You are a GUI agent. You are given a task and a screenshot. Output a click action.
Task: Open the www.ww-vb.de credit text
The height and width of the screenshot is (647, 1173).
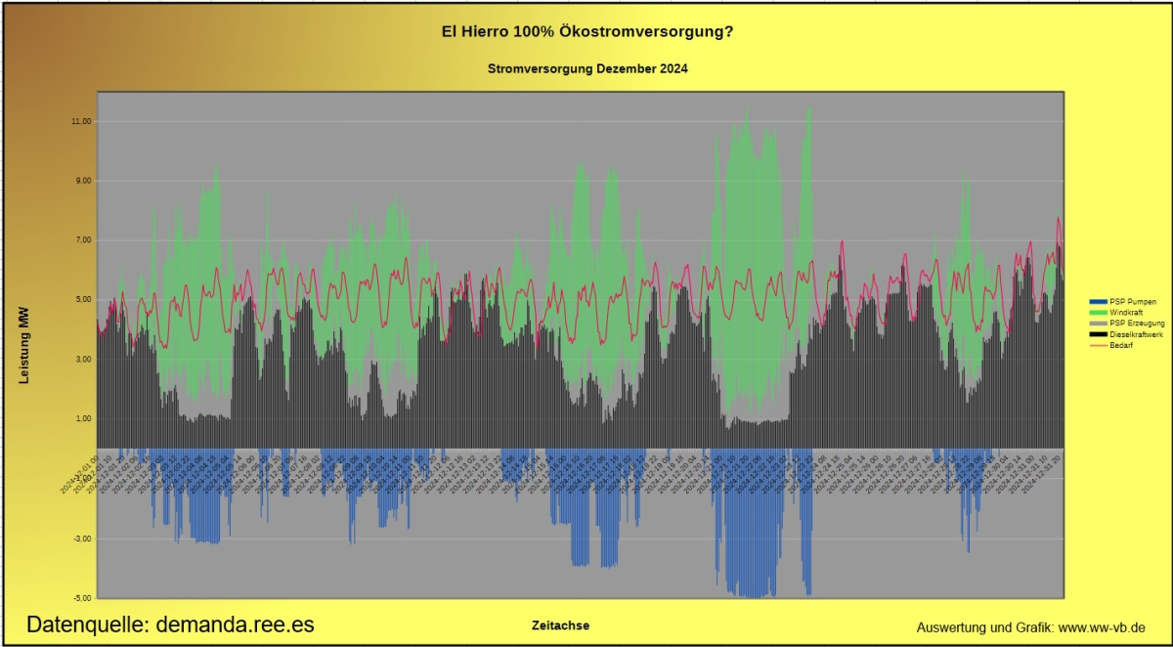(x=1031, y=626)
